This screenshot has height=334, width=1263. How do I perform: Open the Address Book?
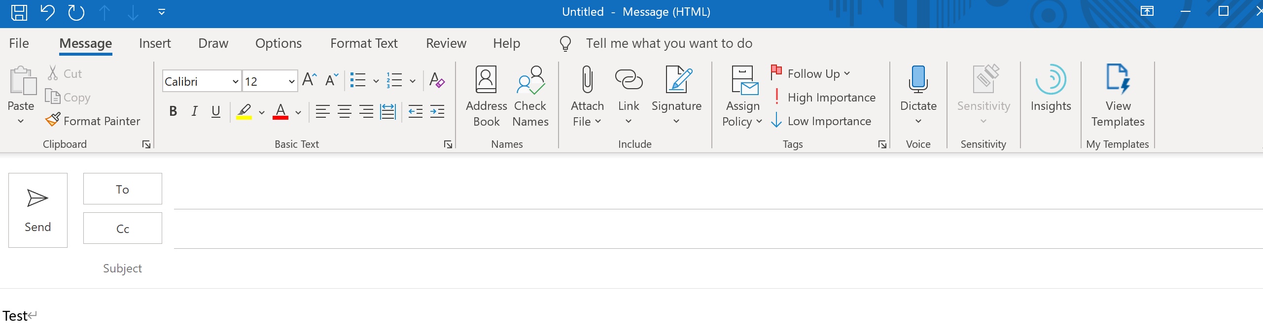click(x=486, y=96)
